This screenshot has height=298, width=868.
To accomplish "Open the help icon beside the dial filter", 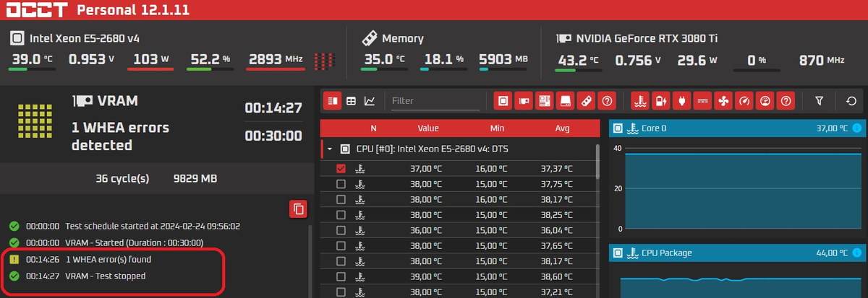I will point(786,101).
